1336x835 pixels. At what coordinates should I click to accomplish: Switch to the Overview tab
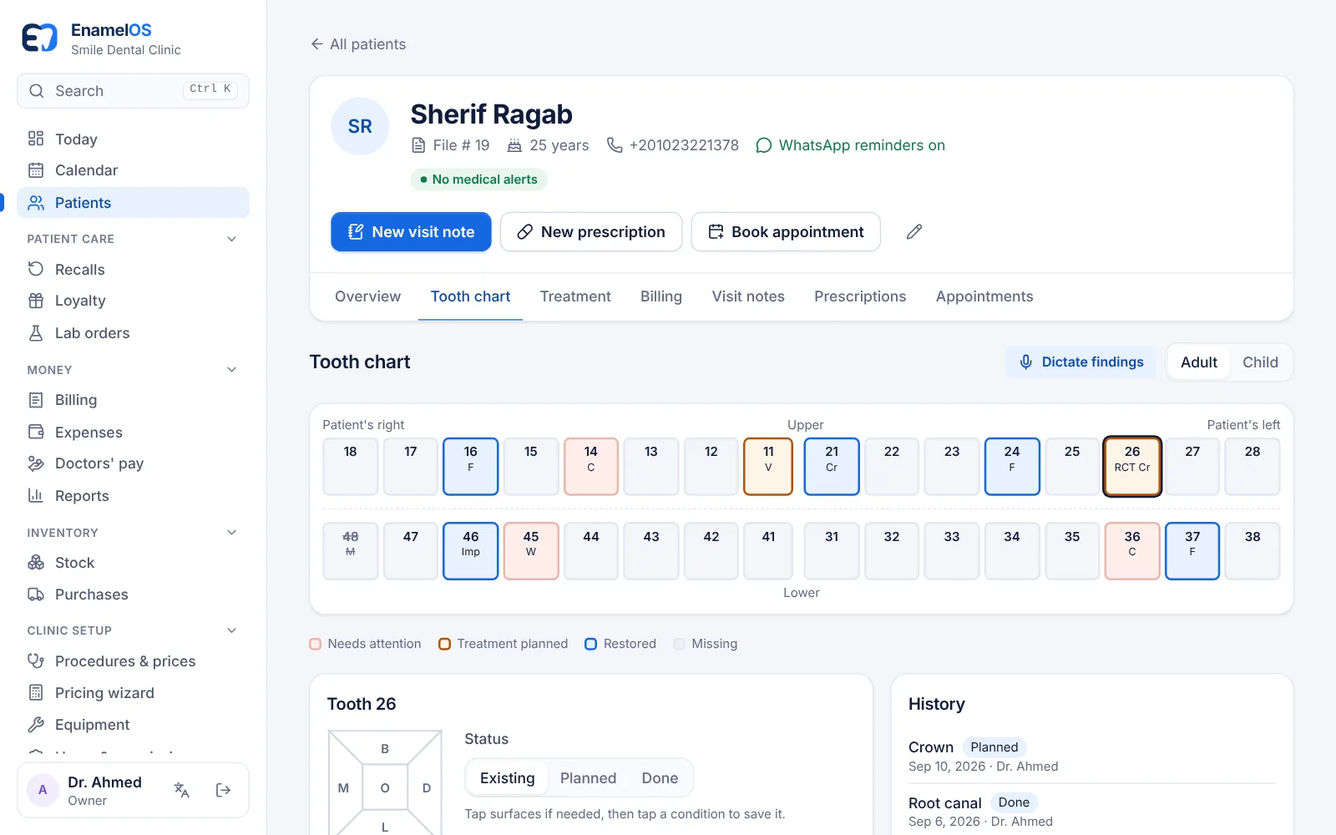pyautogui.click(x=367, y=296)
